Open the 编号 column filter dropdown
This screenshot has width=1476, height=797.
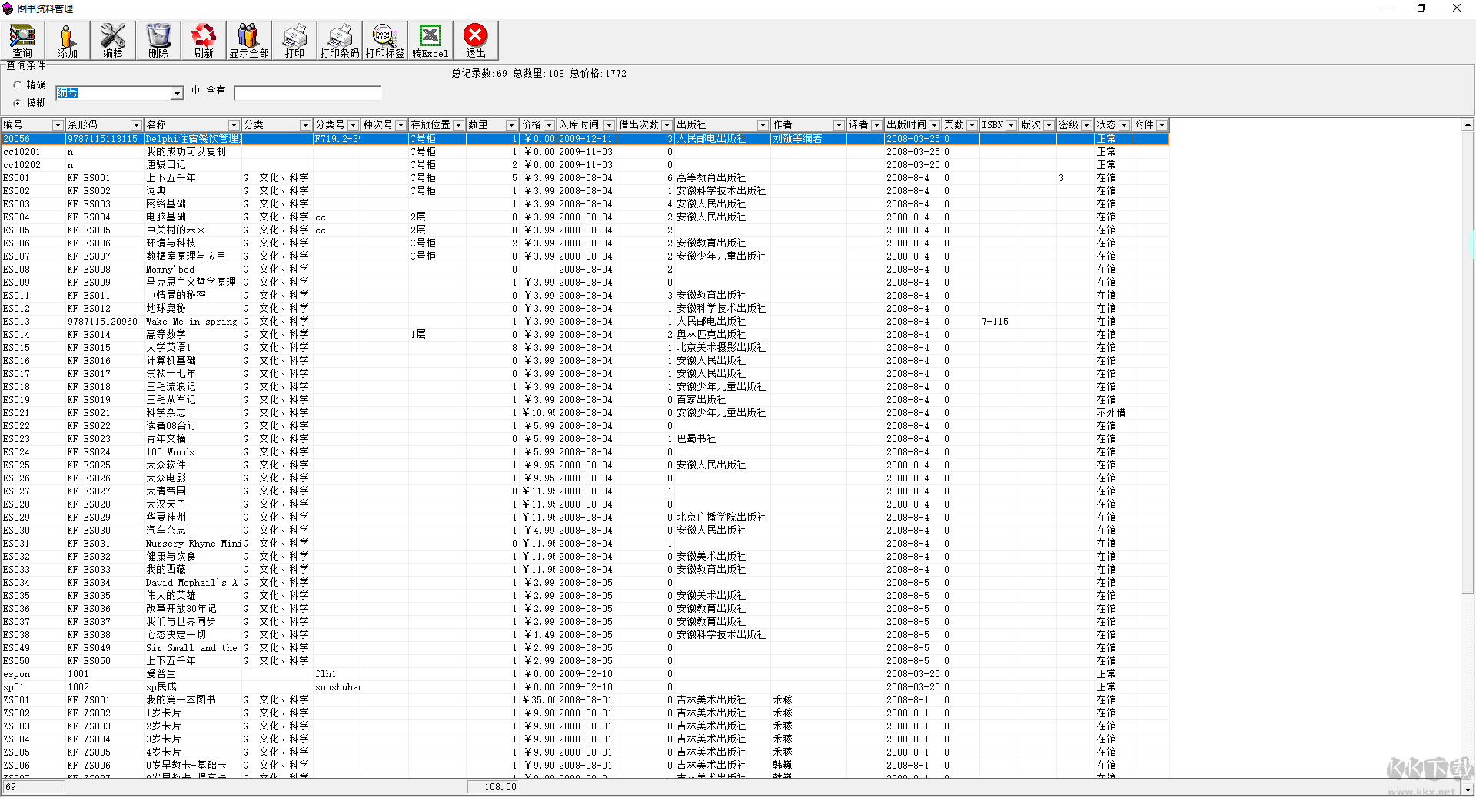57,125
